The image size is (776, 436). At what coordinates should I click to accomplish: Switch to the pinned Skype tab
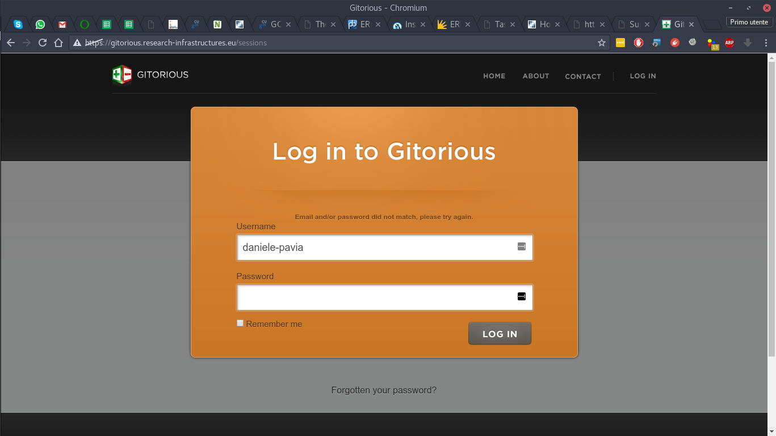(x=18, y=24)
